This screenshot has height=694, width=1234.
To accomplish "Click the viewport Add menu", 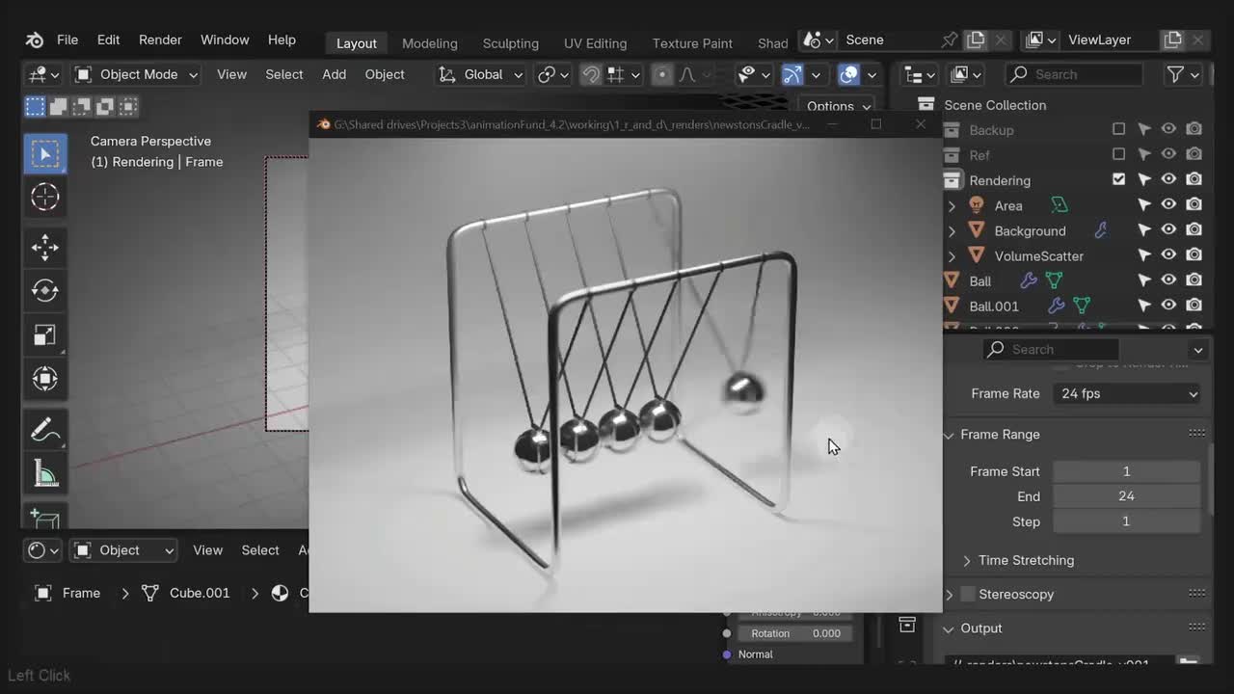I will tap(334, 74).
